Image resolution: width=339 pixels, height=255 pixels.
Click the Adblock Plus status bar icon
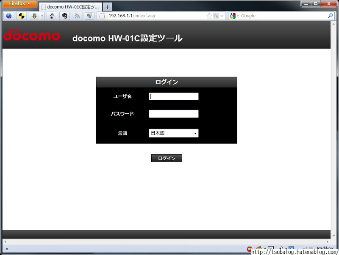250,249
